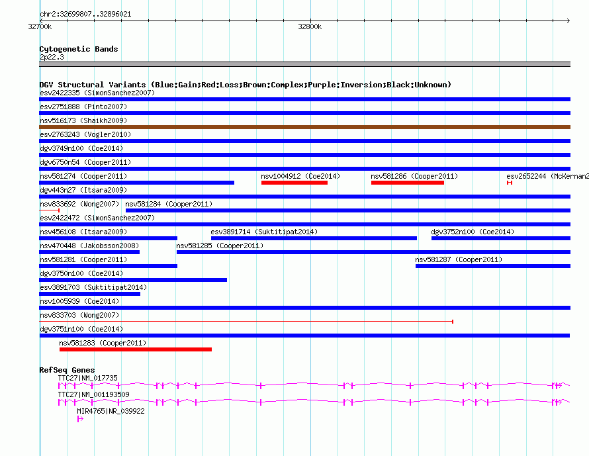Select the esv2751888 (Pinto2007) label
This screenshot has width=589, height=456.
click(83, 107)
